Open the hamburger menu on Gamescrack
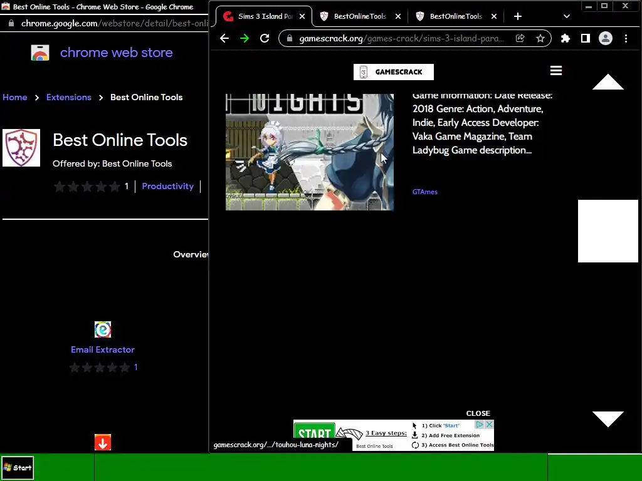 [x=555, y=71]
